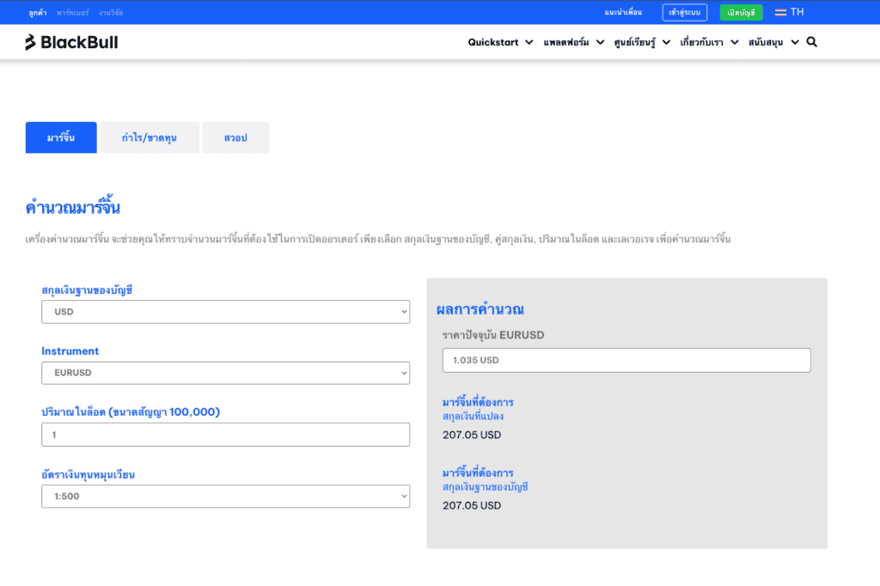The height and width of the screenshot is (586, 880).
Task: Click the เข้าสู่ระบบ login button
Action: 684,13
